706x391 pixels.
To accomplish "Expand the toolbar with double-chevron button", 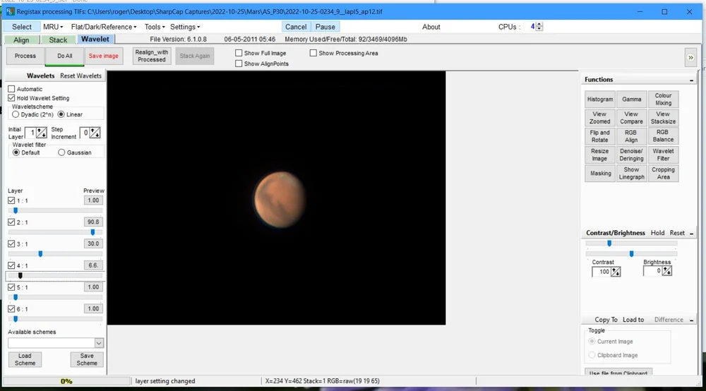I will tap(690, 58).
